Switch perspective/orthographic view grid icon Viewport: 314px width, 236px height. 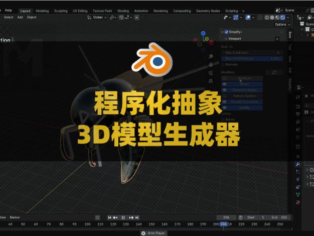(x=211, y=81)
